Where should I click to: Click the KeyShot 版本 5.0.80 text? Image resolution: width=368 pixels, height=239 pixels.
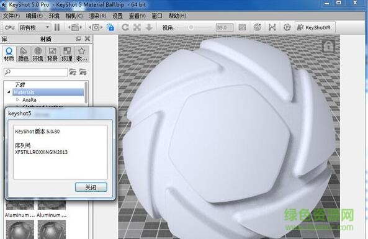37,132
